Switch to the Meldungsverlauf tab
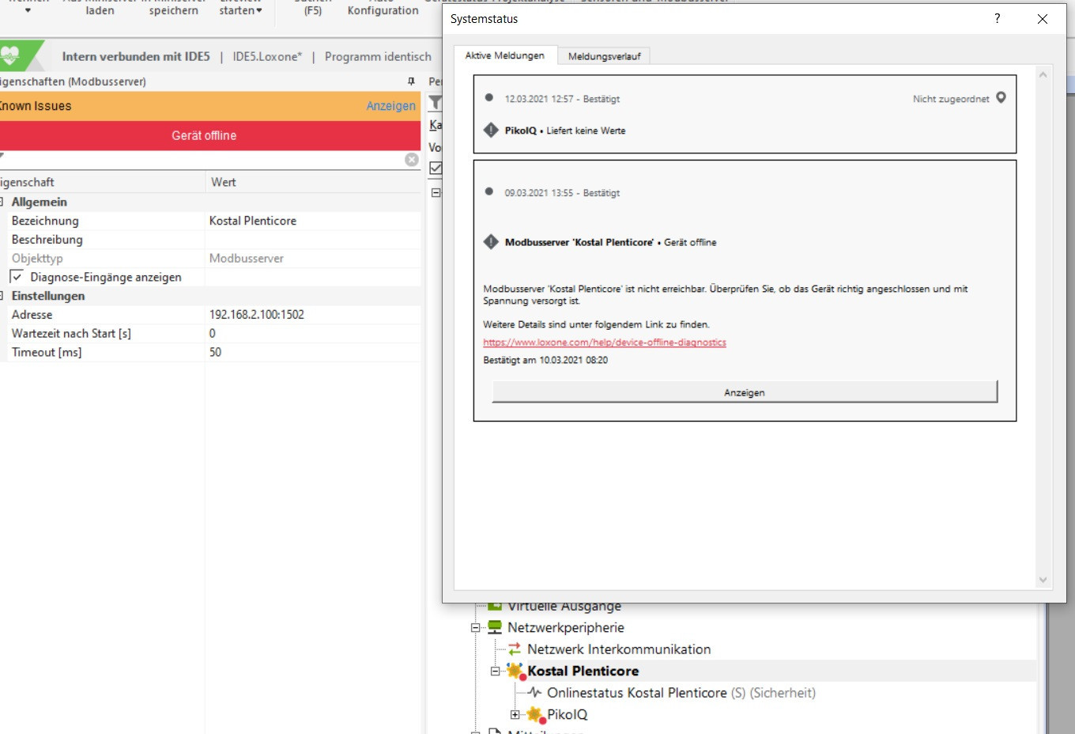Screen dimensions: 1075x734 pos(604,56)
